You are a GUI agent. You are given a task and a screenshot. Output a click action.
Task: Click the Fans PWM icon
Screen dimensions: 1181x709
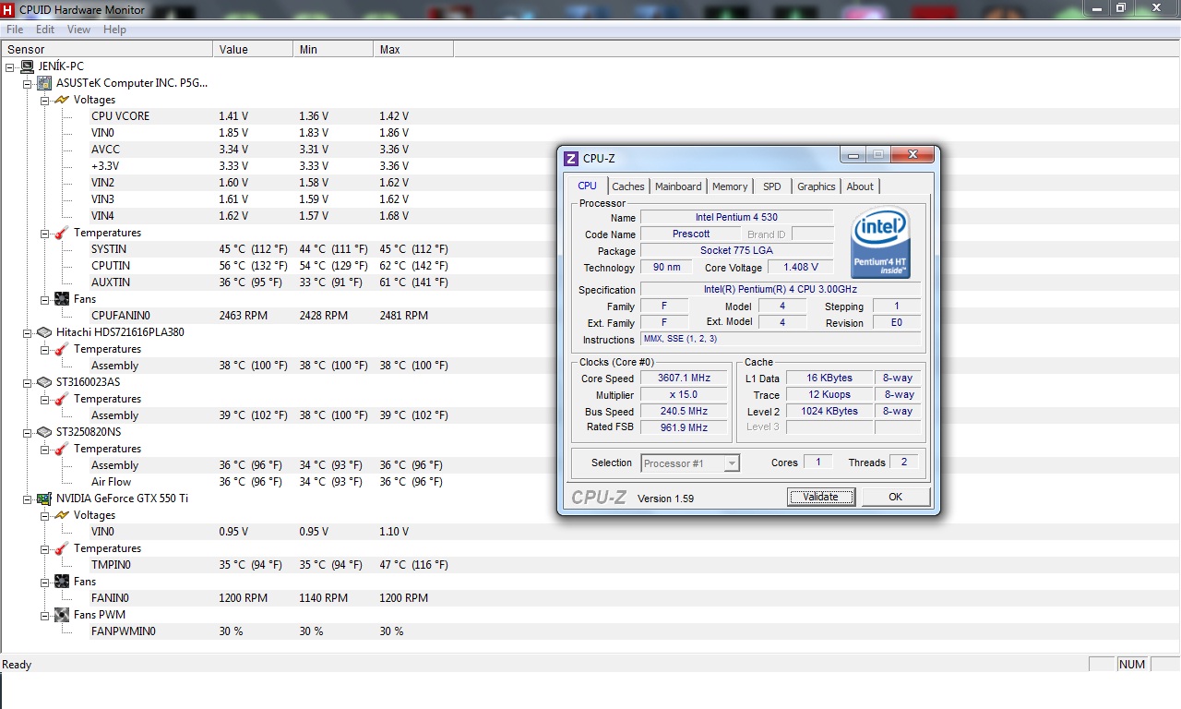62,615
